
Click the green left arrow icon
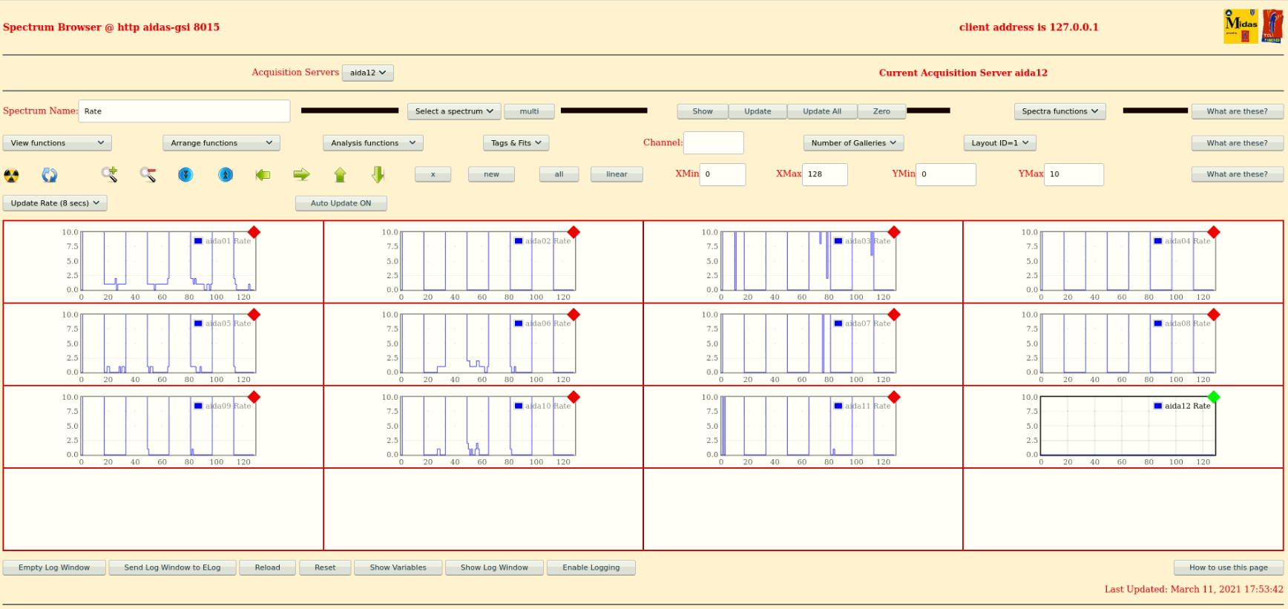click(x=263, y=175)
